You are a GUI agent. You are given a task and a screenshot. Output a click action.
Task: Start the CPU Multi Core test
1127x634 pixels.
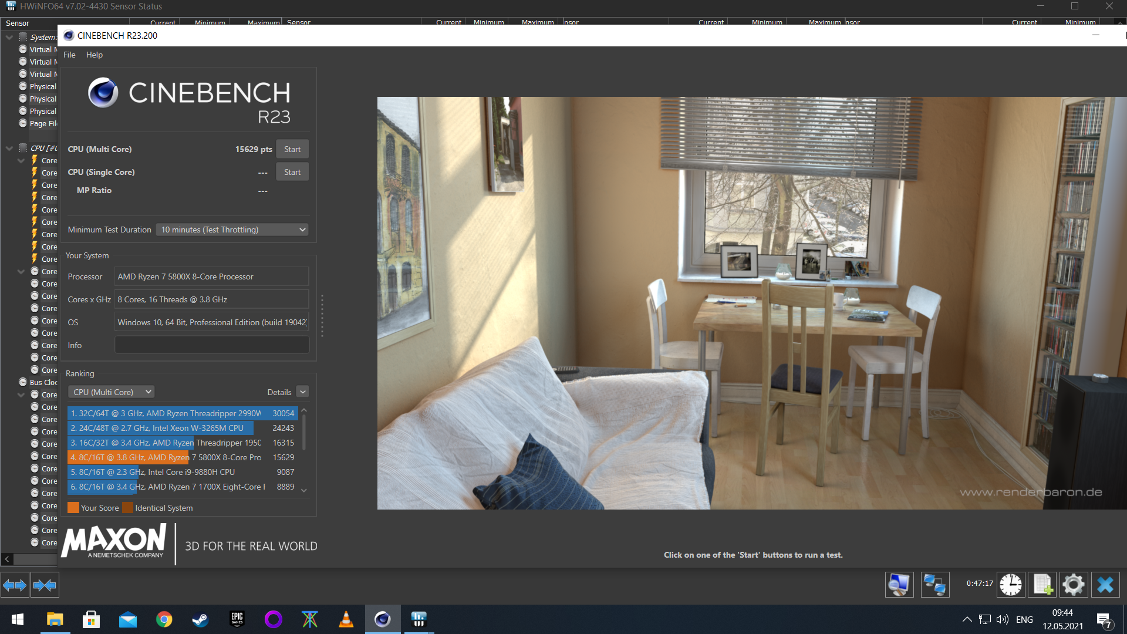point(292,149)
